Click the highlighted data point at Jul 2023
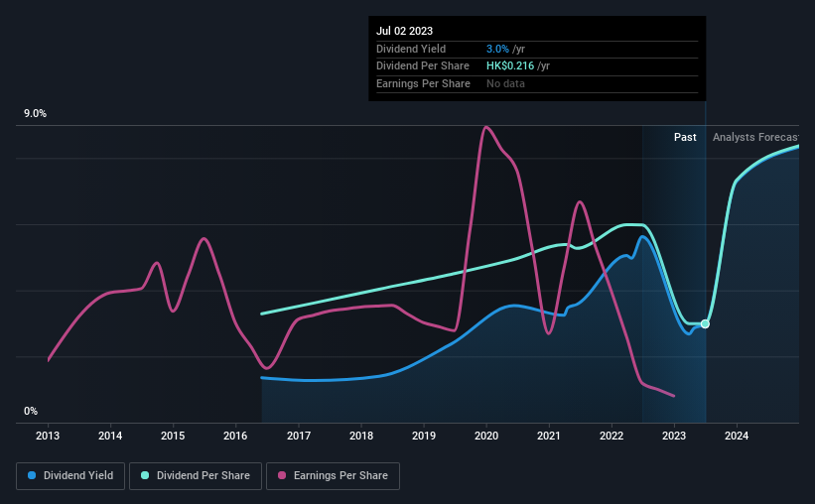The width and height of the screenshot is (815, 504). click(x=705, y=323)
